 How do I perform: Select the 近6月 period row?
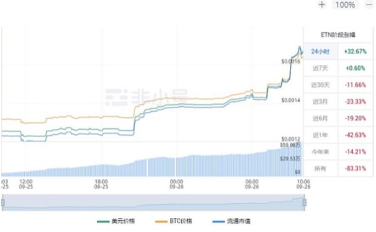coord(320,119)
